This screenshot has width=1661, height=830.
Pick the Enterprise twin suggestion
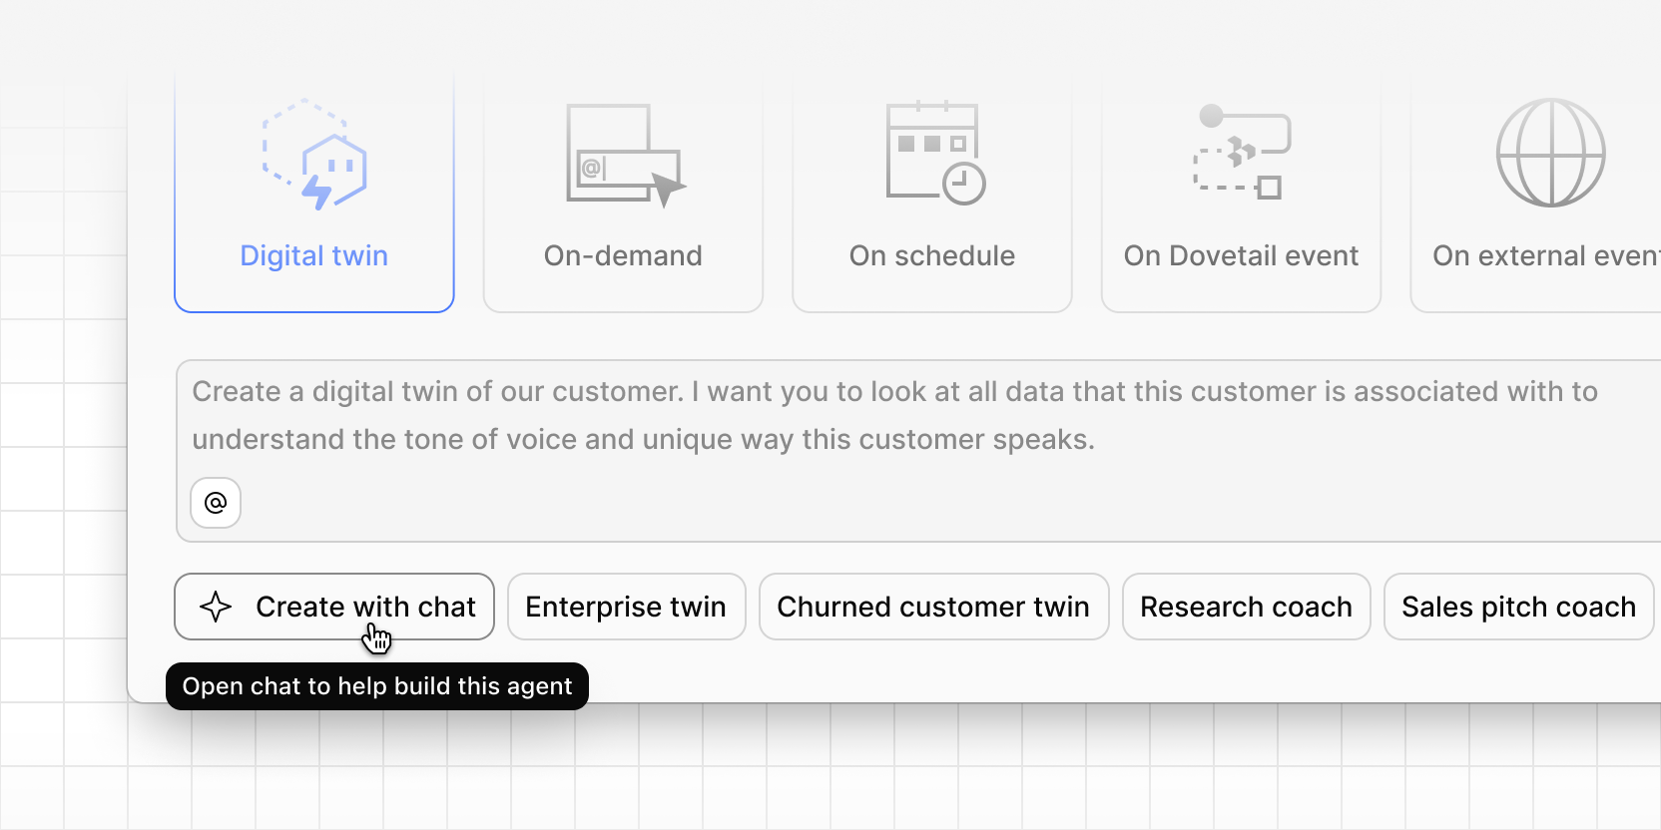click(x=627, y=607)
